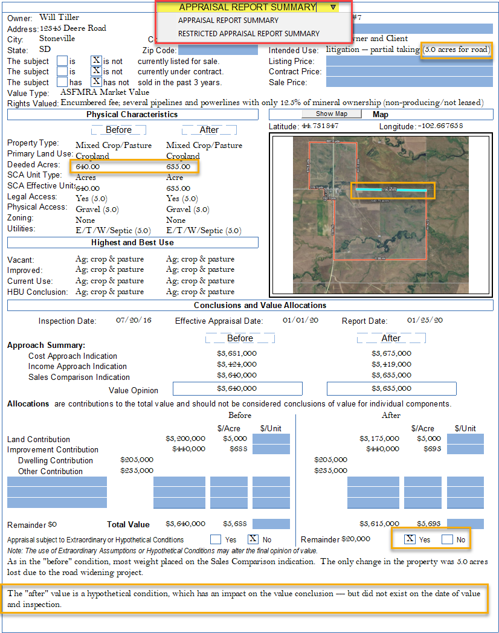Focus the Sale Price field
Viewport: 499px width, 633px height.
409,82
